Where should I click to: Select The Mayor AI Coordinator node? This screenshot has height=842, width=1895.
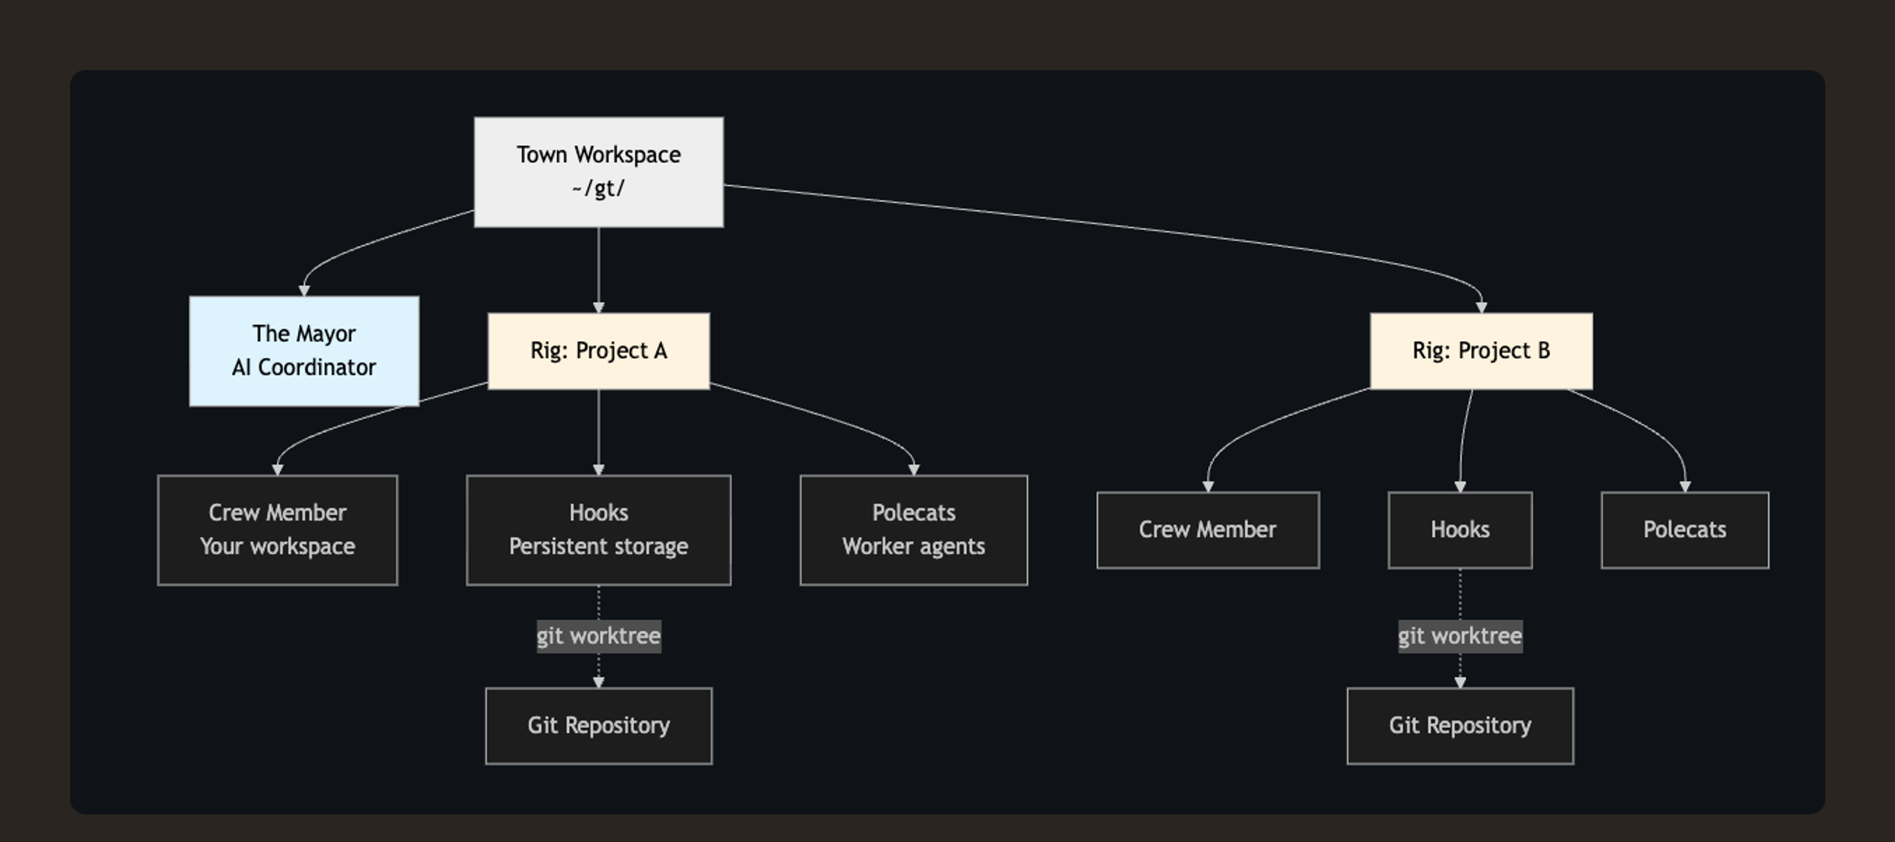[304, 351]
